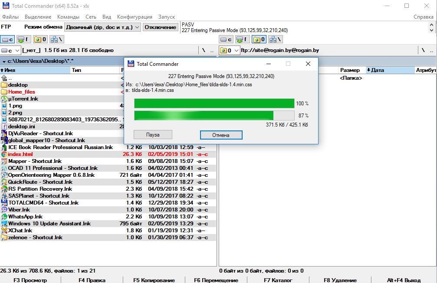Select left panel drive f button
Image resolution: width=437 pixels, height=283 pixels.
[24, 39]
